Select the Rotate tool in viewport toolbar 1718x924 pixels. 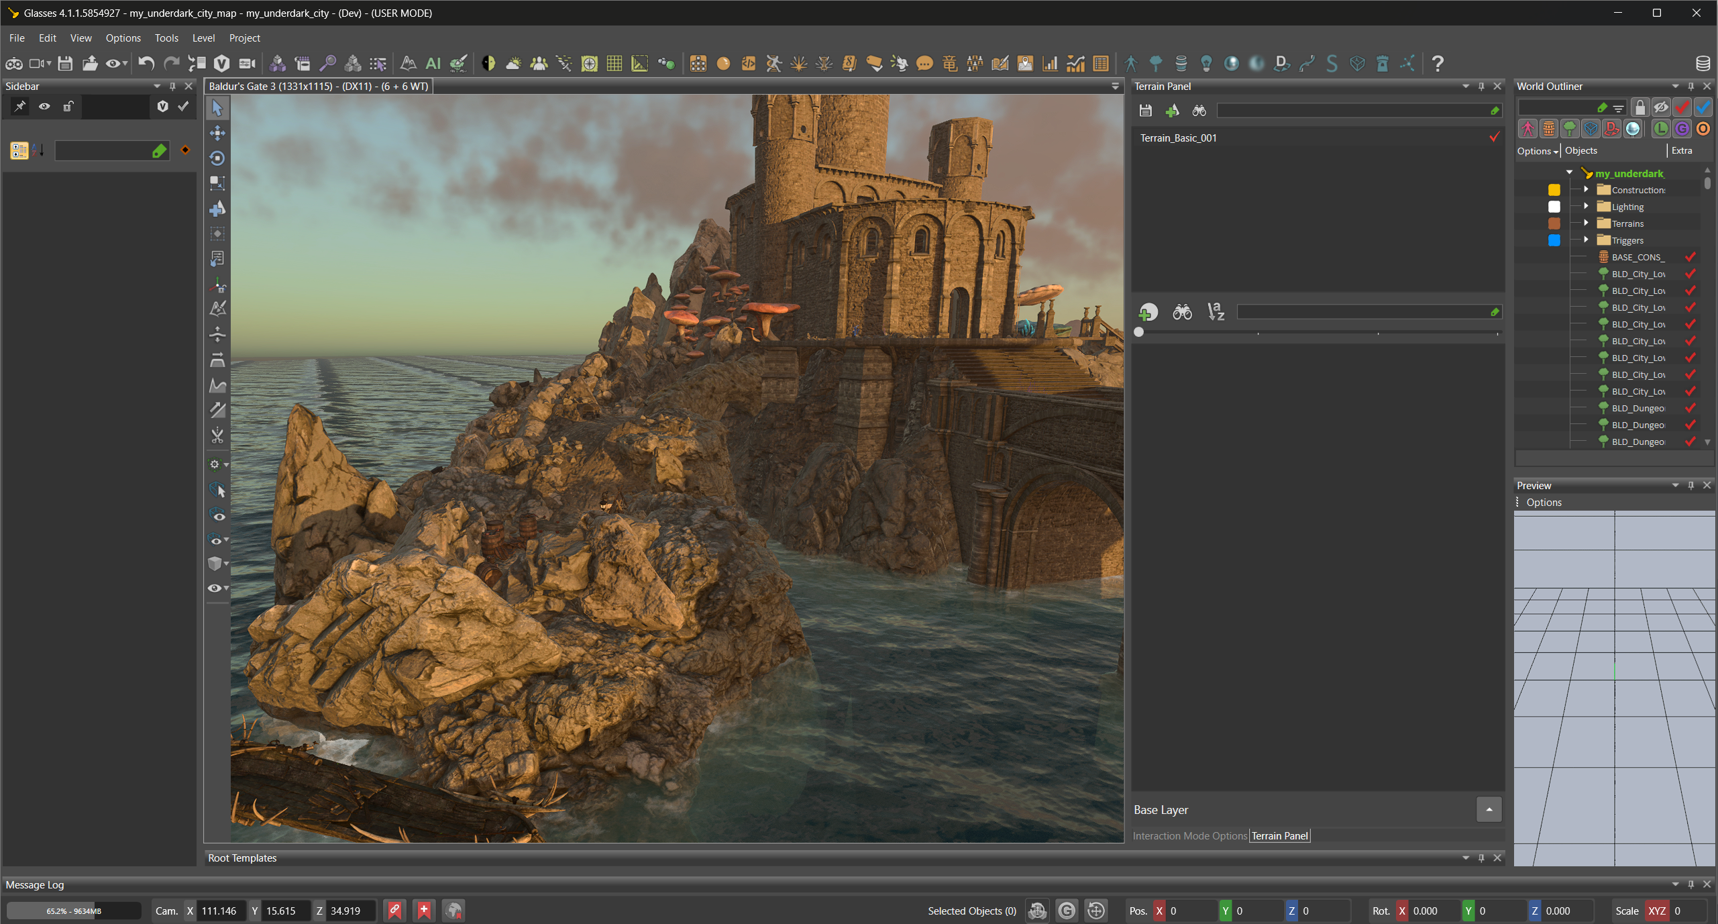(x=217, y=158)
